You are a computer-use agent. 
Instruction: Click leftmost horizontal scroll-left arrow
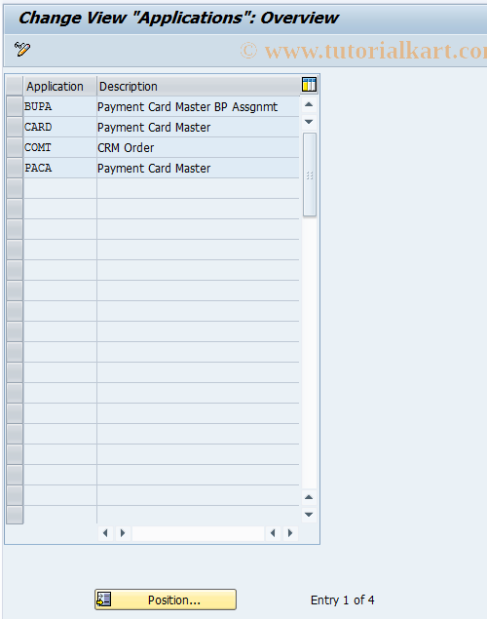pos(105,533)
